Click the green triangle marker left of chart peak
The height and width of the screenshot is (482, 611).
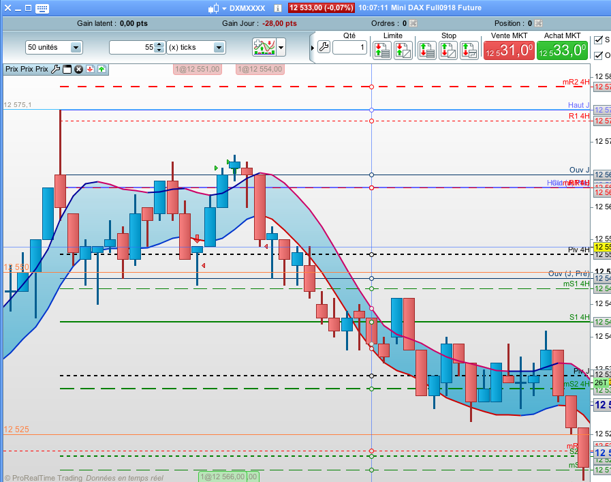[216, 168]
